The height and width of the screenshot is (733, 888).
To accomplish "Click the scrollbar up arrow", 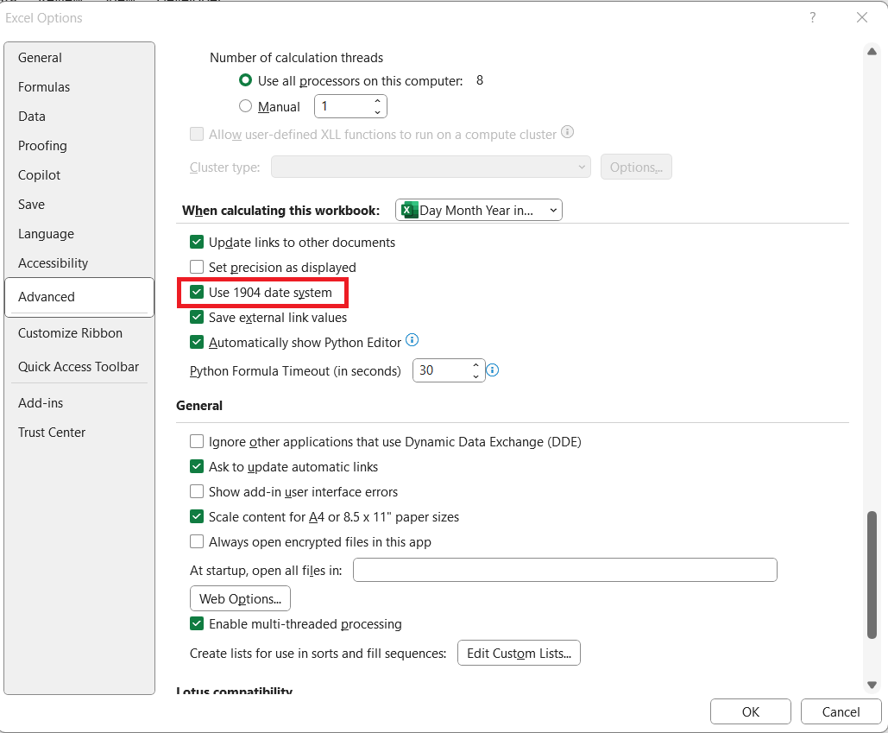I will pos(872,52).
